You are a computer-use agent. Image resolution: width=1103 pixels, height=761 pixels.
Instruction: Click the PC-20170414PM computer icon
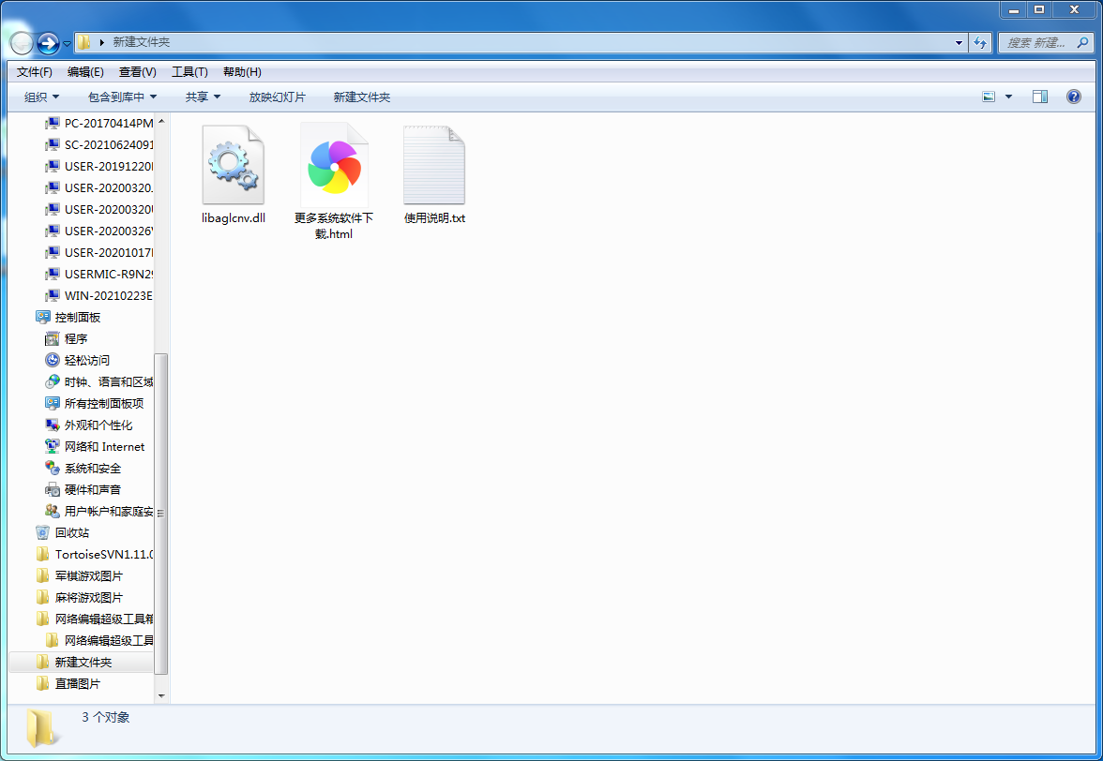pos(53,123)
